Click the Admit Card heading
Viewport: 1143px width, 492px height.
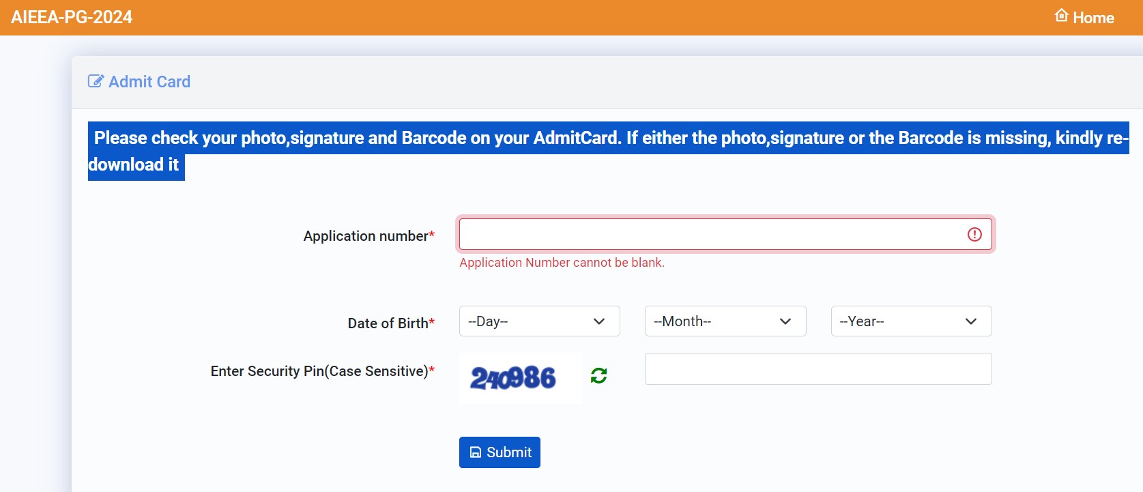pos(149,81)
